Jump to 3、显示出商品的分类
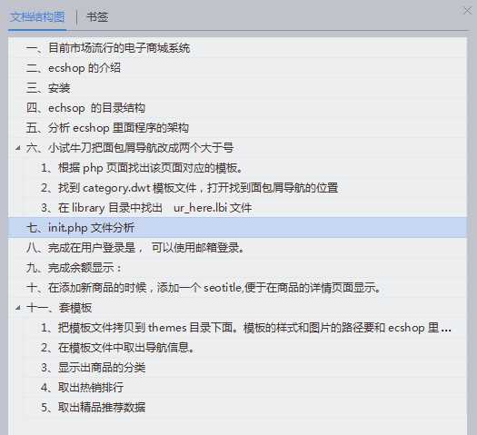Screen dimensions: 477x435 [93, 368]
